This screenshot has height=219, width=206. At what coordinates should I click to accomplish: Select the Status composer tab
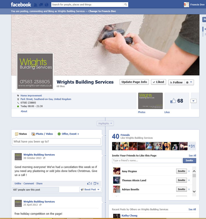(x=21, y=134)
